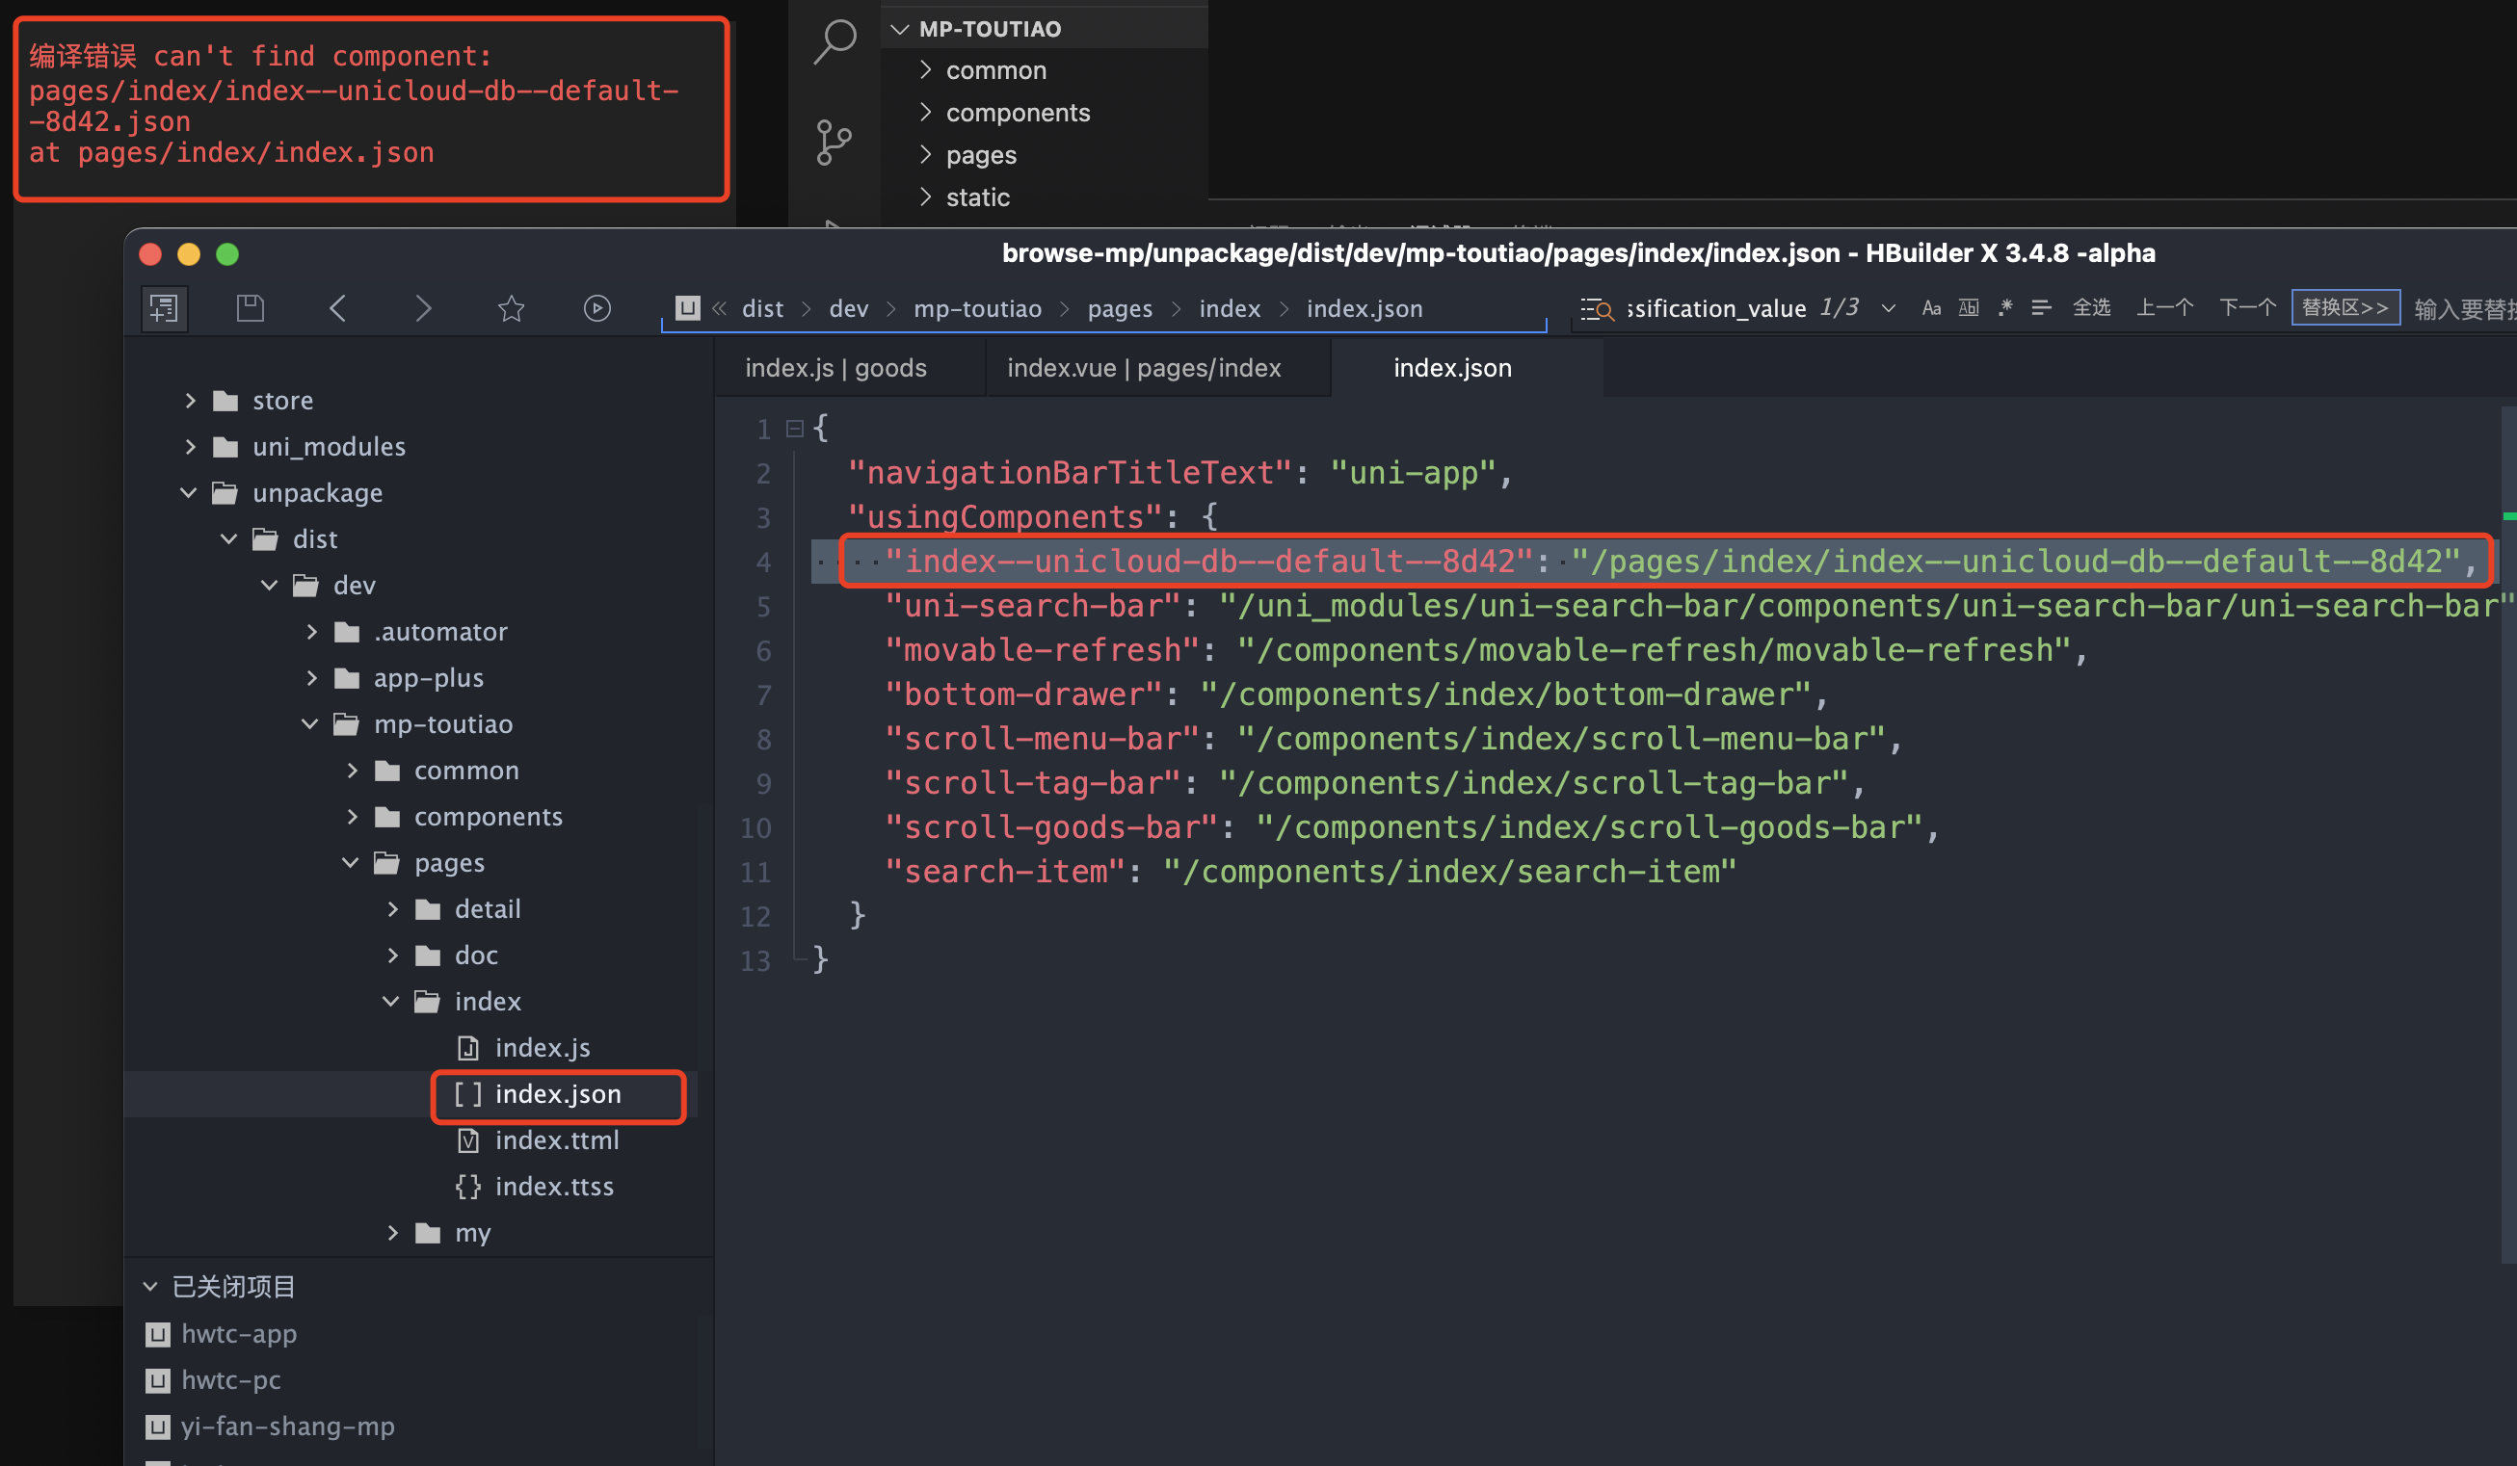The width and height of the screenshot is (2517, 1466).
Task: Open the search history dropdown arrow
Action: (x=1888, y=308)
